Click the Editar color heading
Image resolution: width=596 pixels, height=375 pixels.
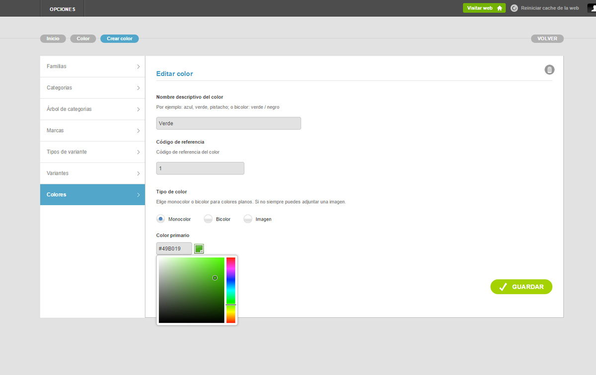[x=174, y=74]
